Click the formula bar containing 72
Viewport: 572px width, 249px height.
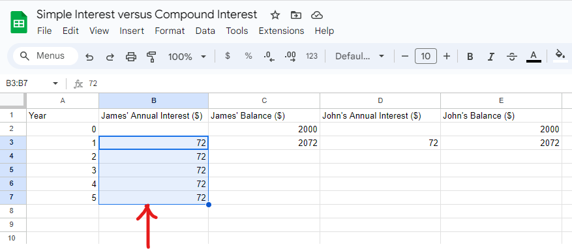[328, 83]
